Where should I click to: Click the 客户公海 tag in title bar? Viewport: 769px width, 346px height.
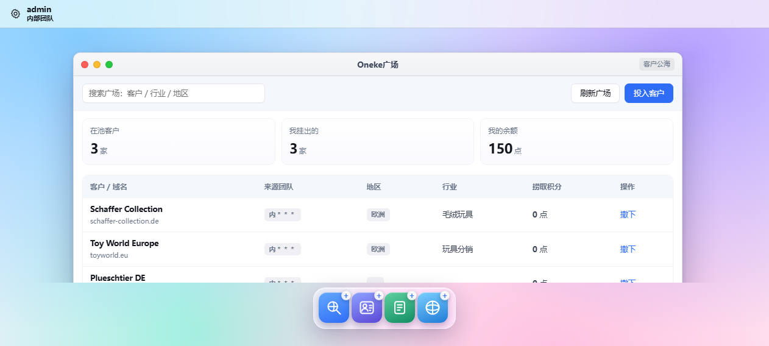(657, 64)
